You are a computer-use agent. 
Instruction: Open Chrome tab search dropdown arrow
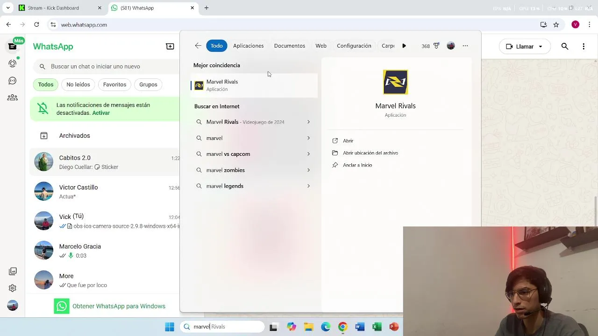point(8,8)
